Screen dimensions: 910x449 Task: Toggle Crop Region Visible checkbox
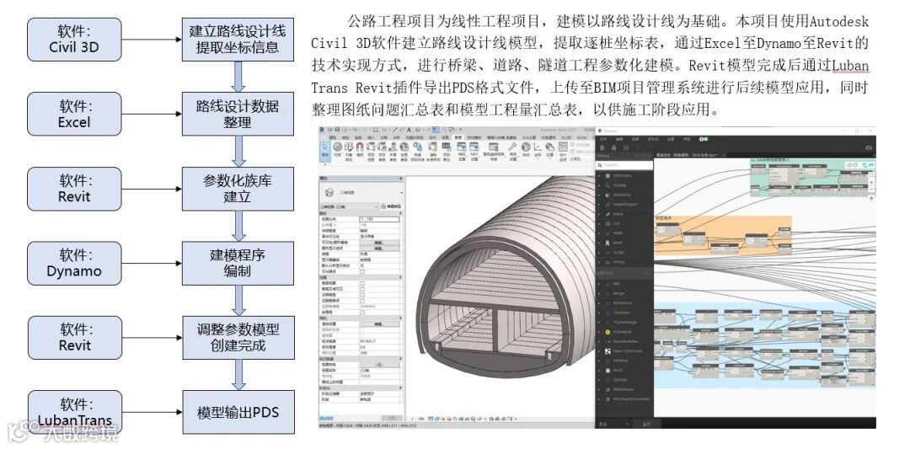tap(362, 289)
